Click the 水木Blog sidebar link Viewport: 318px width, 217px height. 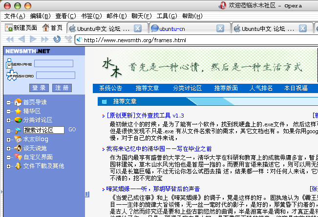click(x=36, y=139)
